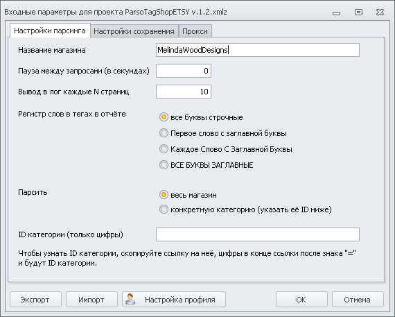Confirm settings with the OK button
The width and height of the screenshot is (395, 317).
click(301, 300)
